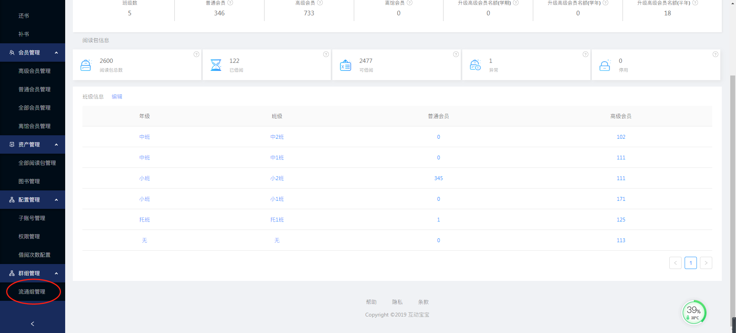Click help icon beside 升级高级会员名额(学期)

[x=516, y=3]
